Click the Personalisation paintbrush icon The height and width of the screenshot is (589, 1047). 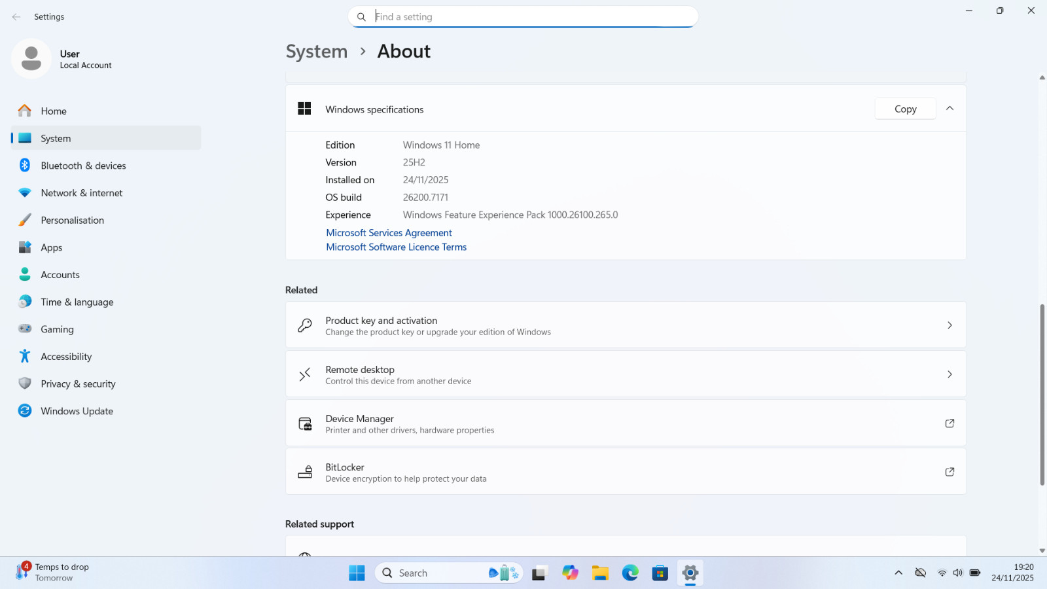(25, 221)
